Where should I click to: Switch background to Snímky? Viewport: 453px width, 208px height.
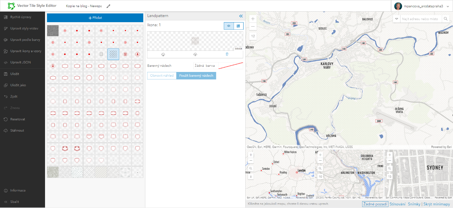414,204
